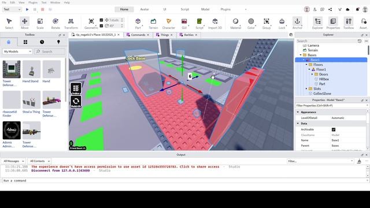Launch Import 3D

[215, 23]
